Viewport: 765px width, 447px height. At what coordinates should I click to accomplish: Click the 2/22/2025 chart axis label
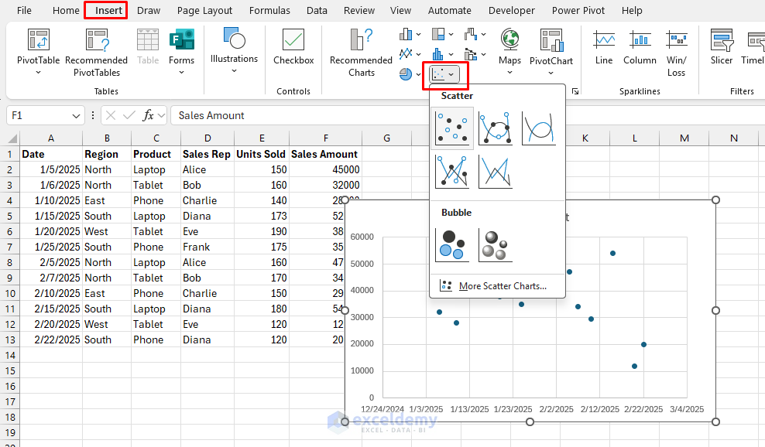coord(643,409)
